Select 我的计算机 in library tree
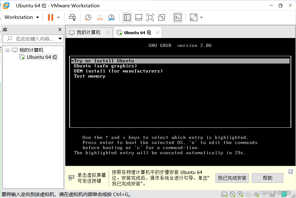This screenshot has height=198, width=296. 31,50
